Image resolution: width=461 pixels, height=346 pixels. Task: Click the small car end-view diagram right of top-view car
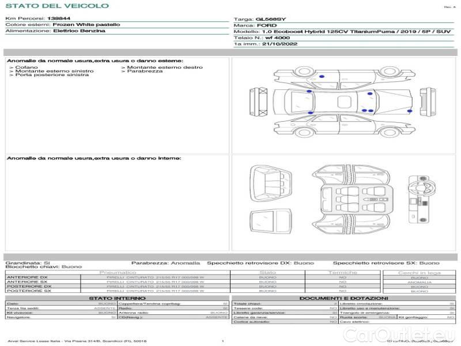[426, 101]
